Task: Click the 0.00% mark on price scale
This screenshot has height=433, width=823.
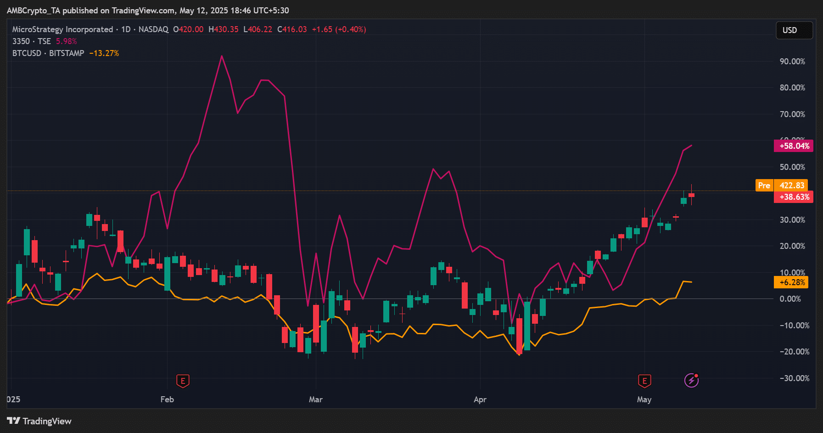Action: tap(790, 299)
